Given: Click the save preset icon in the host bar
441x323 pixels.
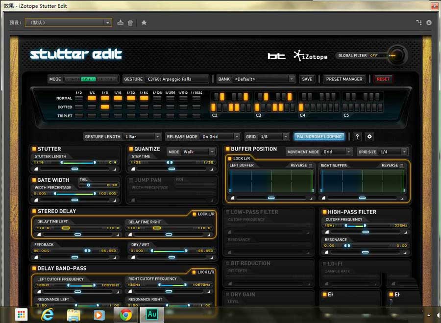Looking at the screenshot, I should (121, 22).
